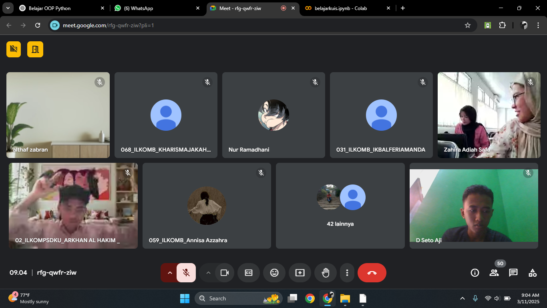Click the yellow door icon button
This screenshot has height=308, width=547.
[x=35, y=49]
